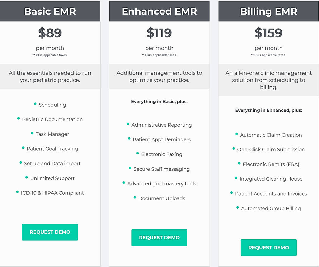Screen dimensions: 319x267
Task: Click the green bullet beside Automatic Claim Creation
Action: (x=236, y=134)
